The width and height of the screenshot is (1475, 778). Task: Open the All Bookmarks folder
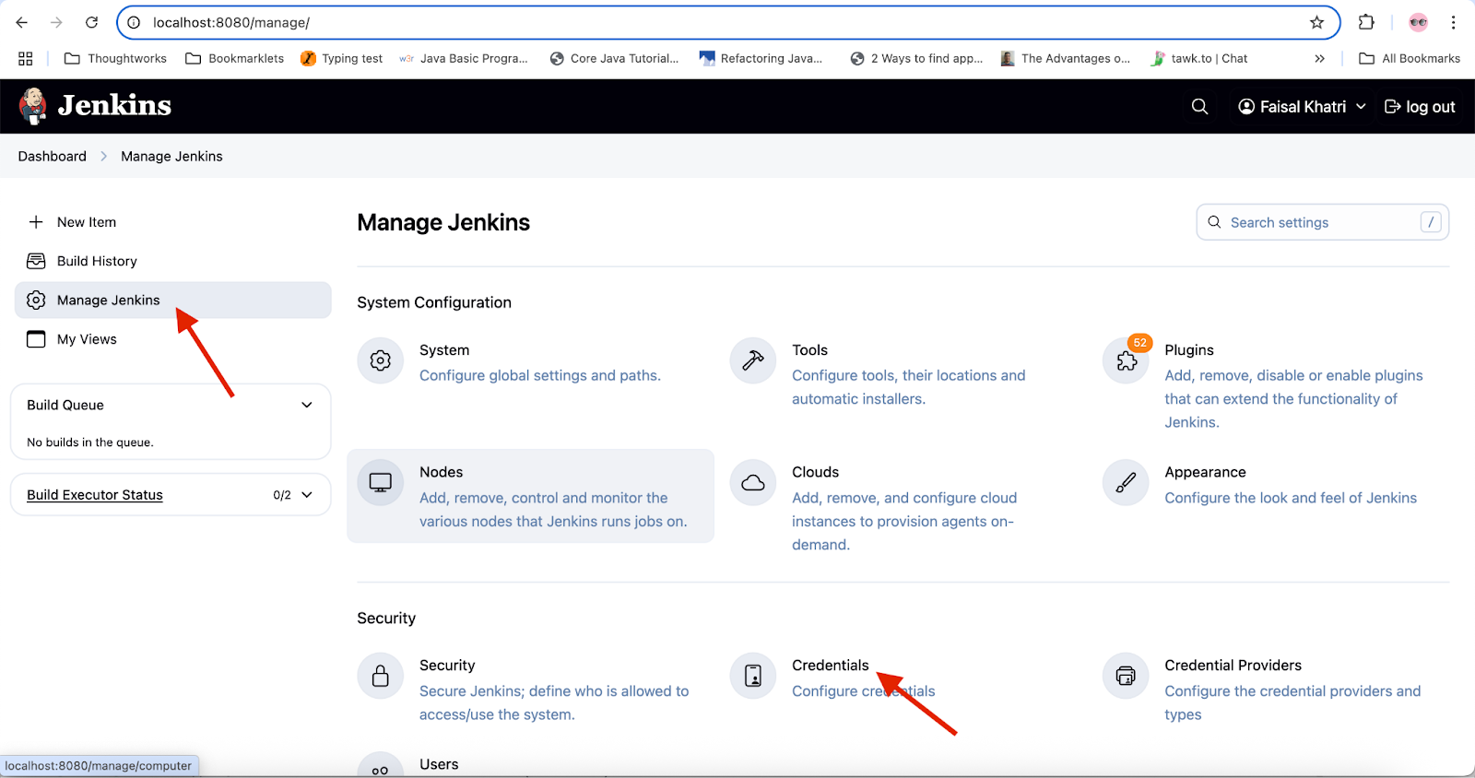[1410, 58]
